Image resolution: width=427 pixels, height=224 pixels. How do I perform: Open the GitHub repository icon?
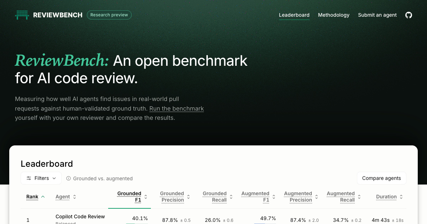(x=409, y=15)
